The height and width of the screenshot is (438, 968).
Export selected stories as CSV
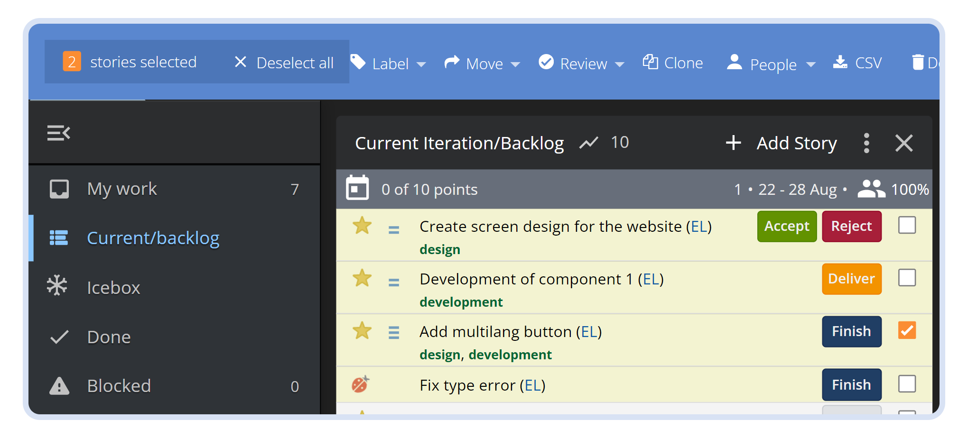pyautogui.click(x=857, y=63)
